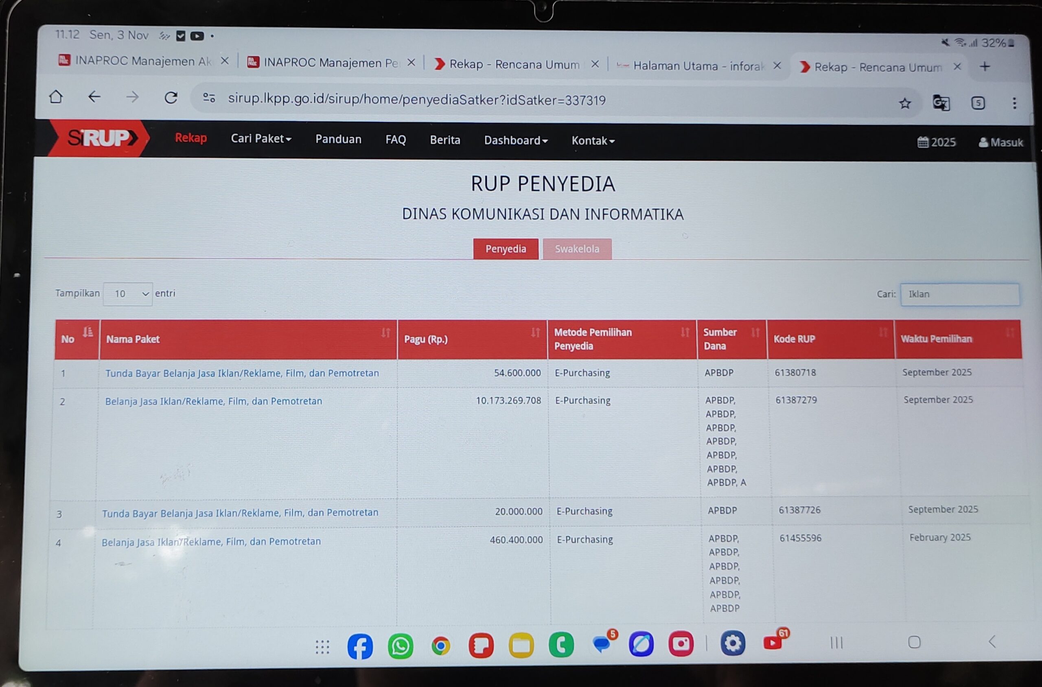Open WhatsApp from the dock
Image resolution: width=1042 pixels, height=687 pixels.
[400, 646]
